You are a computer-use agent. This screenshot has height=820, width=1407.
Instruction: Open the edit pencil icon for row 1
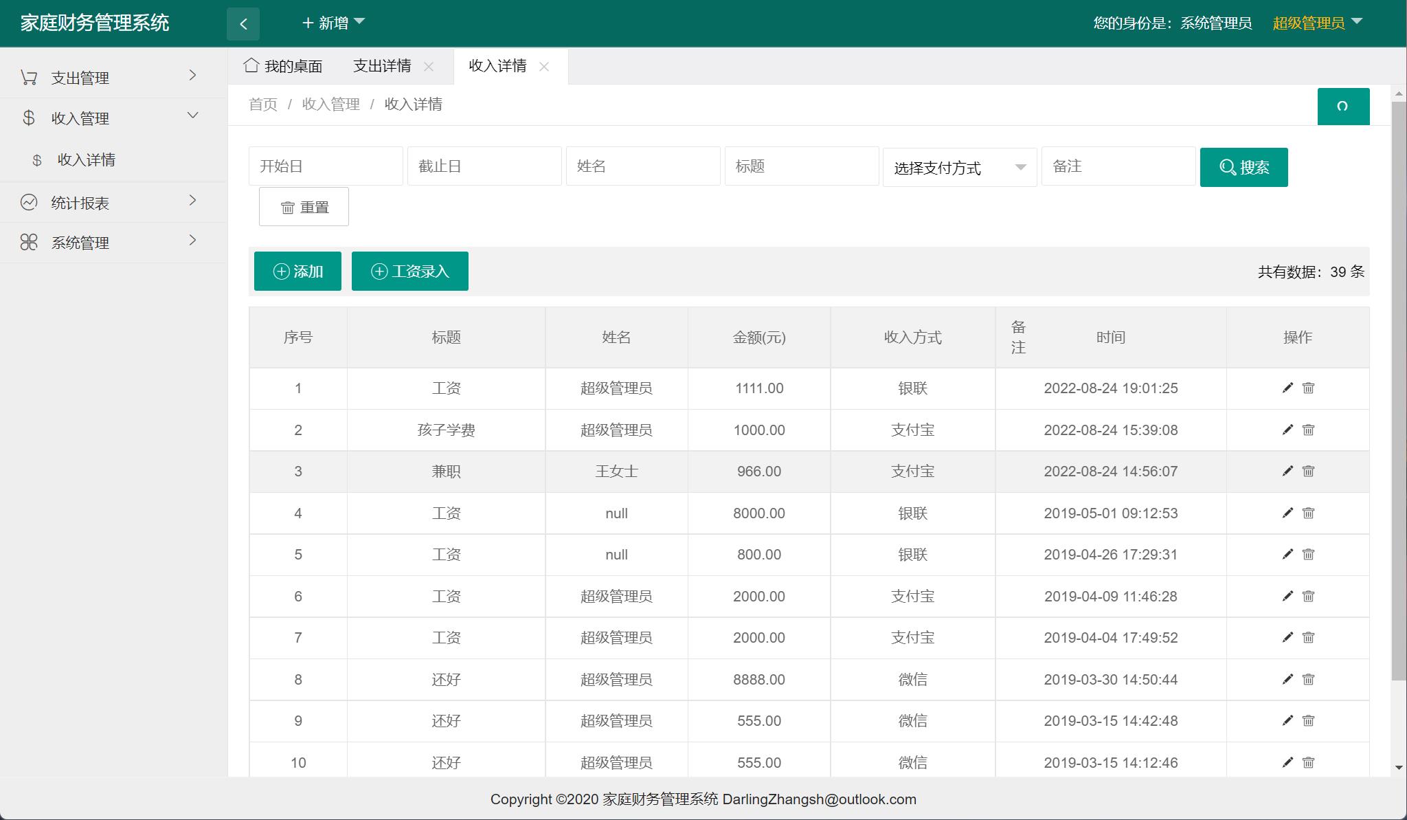1287,388
